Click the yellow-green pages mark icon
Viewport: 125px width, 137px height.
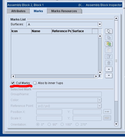(109, 44)
